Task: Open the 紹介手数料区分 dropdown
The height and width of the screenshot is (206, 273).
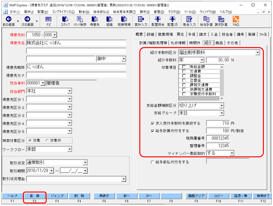Action: [258, 52]
